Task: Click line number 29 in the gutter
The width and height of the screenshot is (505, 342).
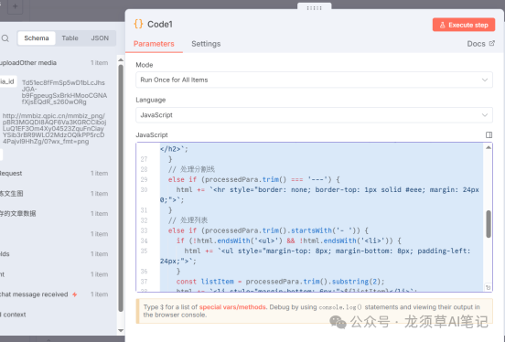Action: point(144,179)
